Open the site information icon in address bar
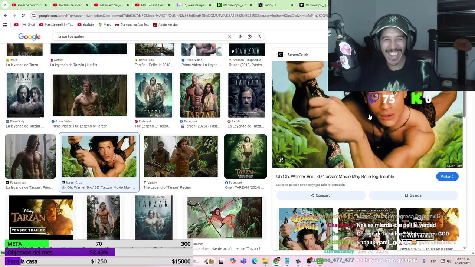475x267 pixels. (34, 16)
